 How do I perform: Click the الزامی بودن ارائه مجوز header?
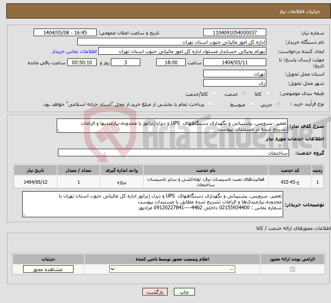(292, 259)
